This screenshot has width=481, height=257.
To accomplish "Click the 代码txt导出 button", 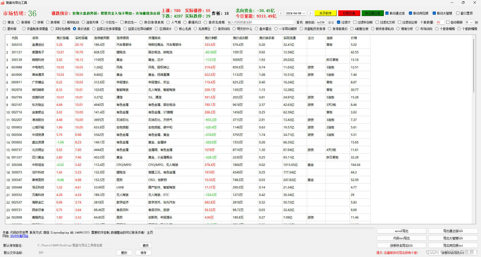I will click(x=401, y=238).
